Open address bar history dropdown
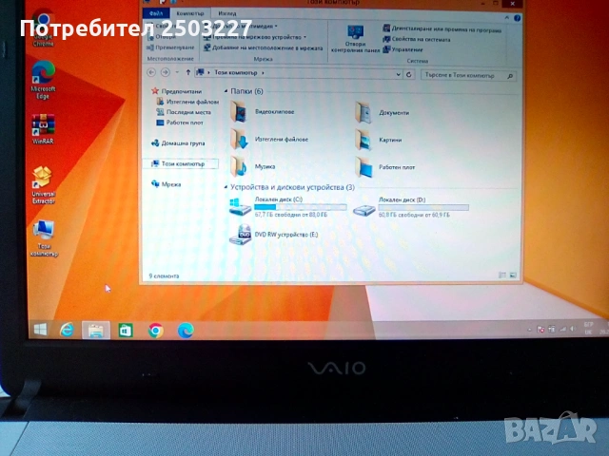Viewport: 609px width, 456px height. (x=398, y=74)
